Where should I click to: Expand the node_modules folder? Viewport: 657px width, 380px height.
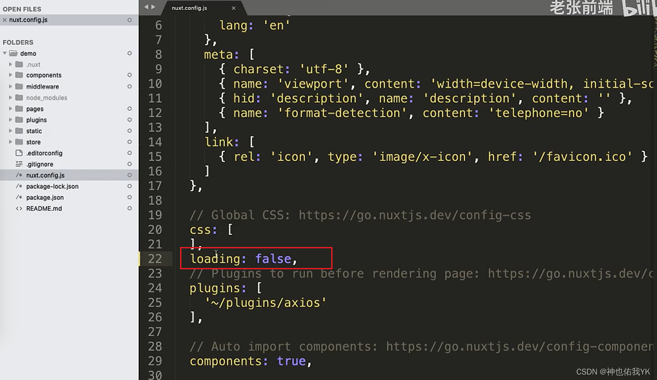(x=10, y=97)
